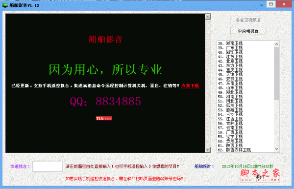Viewport: 294px width, 189px height.
Task: Select channel 52、四川卫视
Action: click(230, 105)
